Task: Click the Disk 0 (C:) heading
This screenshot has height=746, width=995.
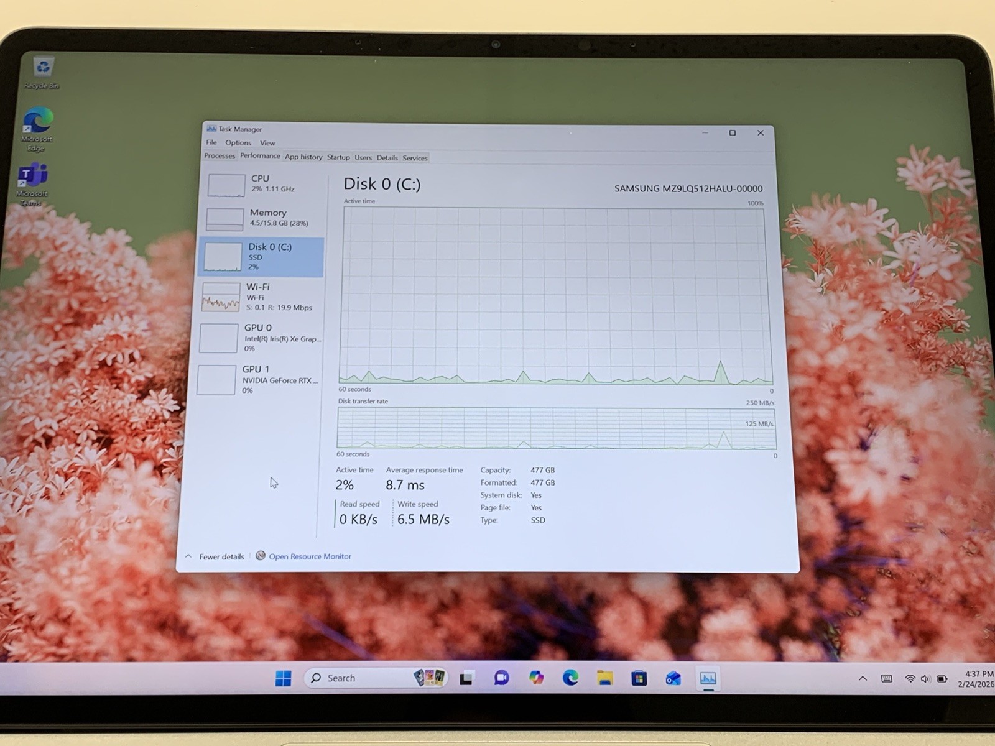Action: pos(382,184)
